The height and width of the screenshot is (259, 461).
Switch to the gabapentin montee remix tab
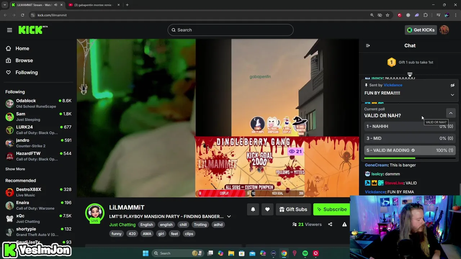click(x=94, y=5)
